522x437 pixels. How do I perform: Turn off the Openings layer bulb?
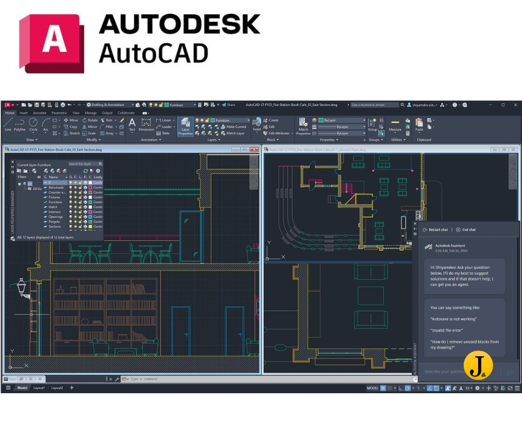71,217
